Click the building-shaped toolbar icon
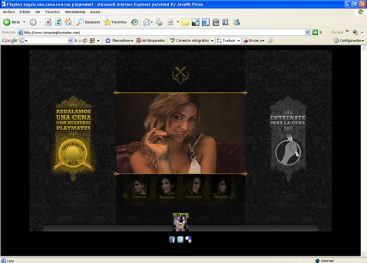367x263 pixels. point(216,22)
